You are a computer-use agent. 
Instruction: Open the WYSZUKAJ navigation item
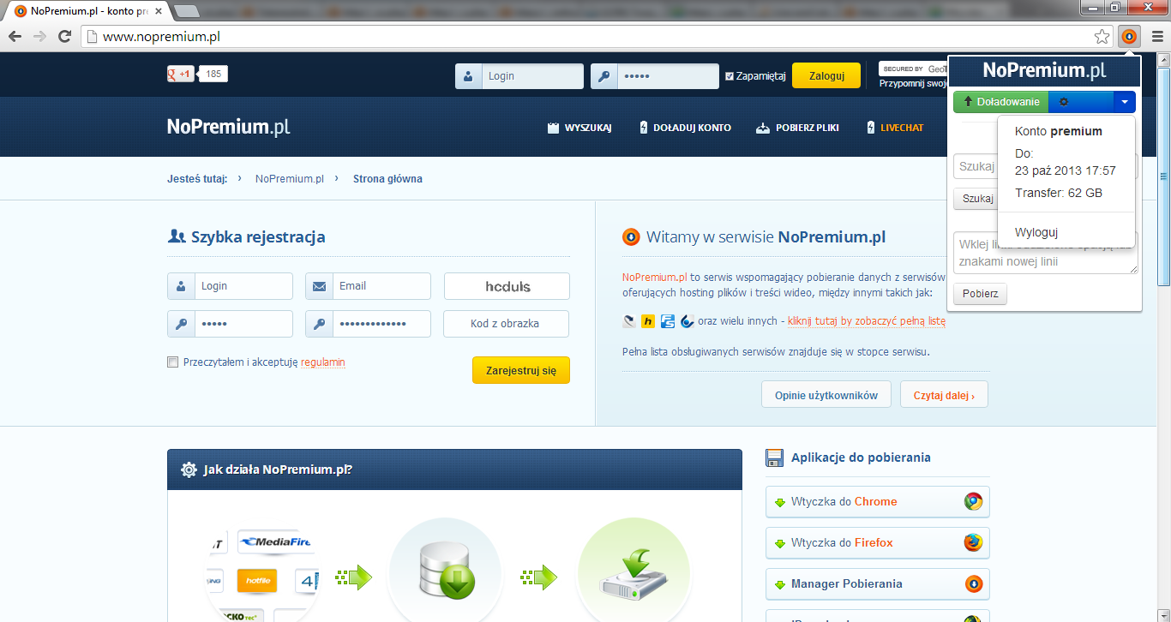[579, 128]
